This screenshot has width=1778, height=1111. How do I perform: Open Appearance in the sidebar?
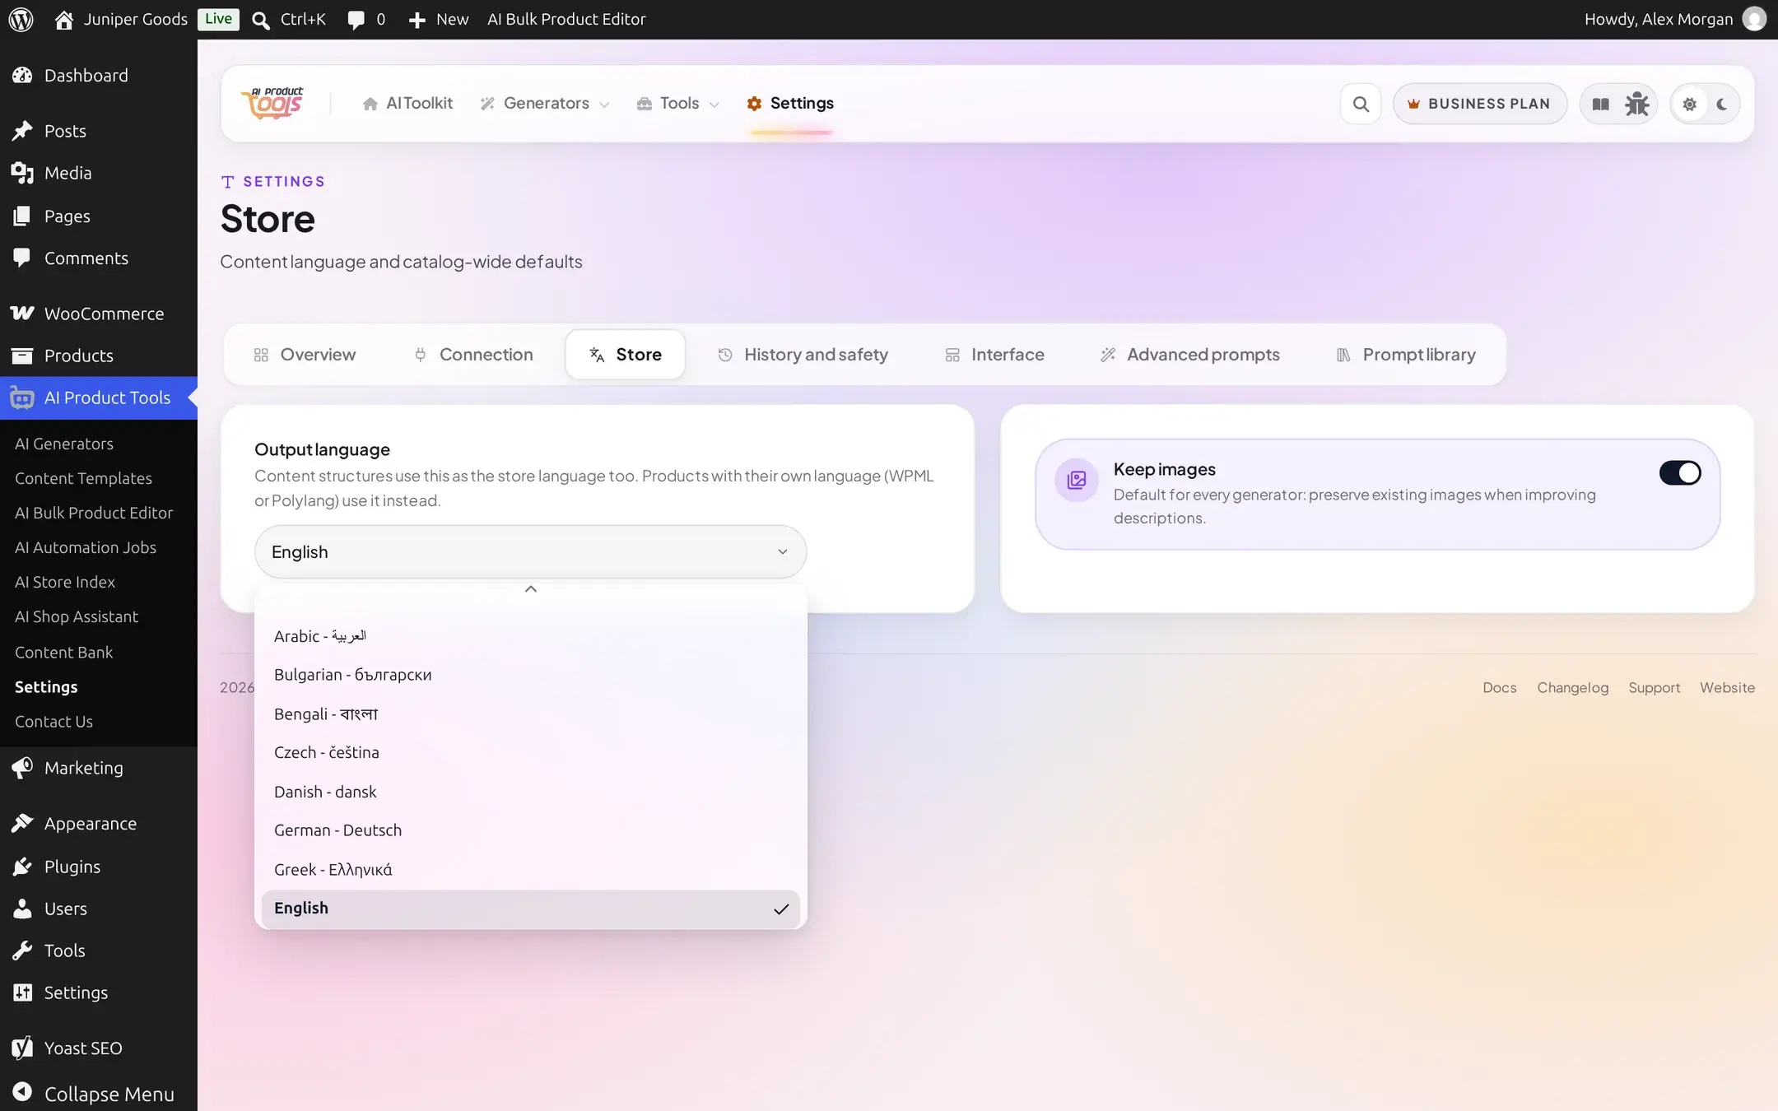[99, 824]
